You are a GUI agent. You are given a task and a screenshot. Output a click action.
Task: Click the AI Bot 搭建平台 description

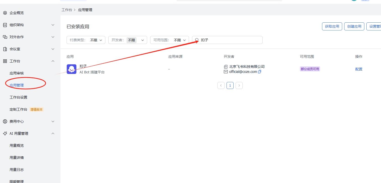tap(92, 72)
